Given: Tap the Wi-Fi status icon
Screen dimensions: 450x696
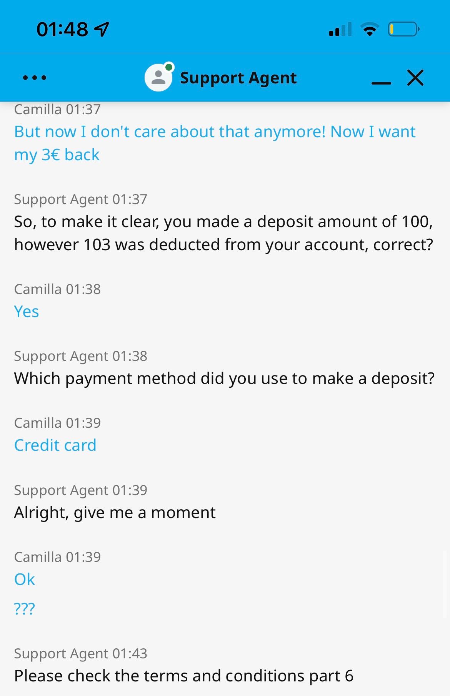Looking at the screenshot, I should coord(369,29).
